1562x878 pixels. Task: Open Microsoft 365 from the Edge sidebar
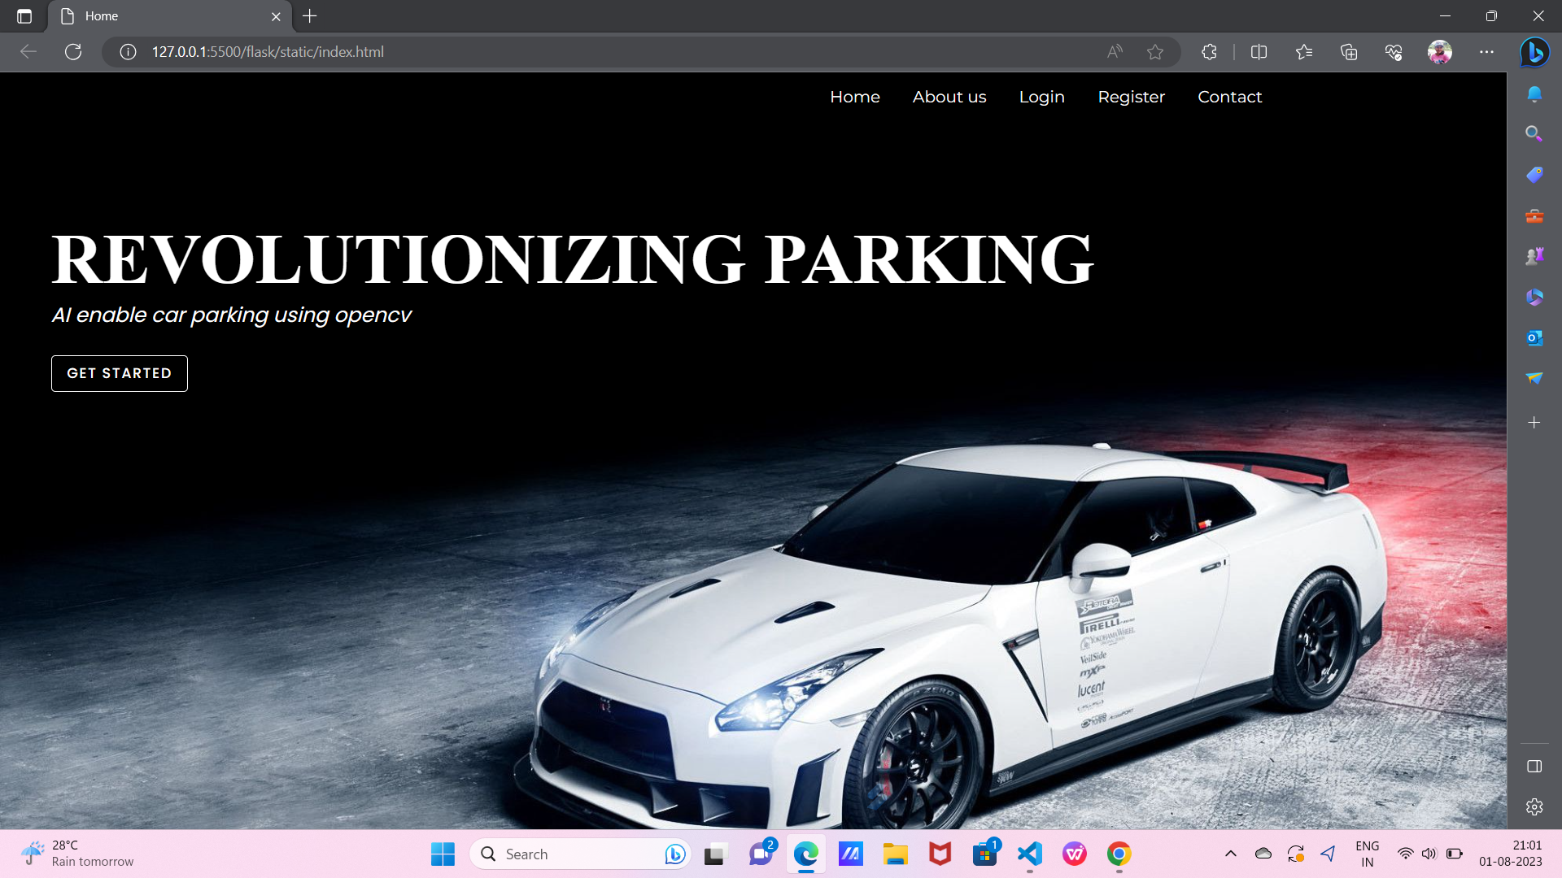(x=1534, y=297)
